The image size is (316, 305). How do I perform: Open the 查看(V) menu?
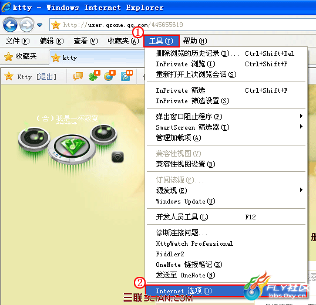pos(85,41)
